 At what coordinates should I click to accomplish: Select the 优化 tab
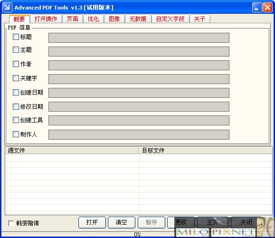coord(94,19)
